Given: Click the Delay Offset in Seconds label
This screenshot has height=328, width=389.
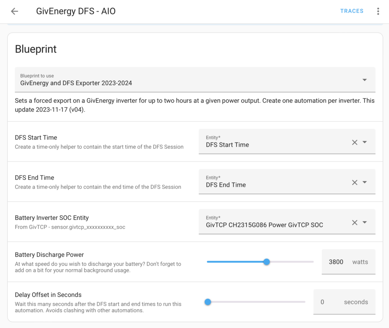Looking at the screenshot, I should click(x=48, y=295).
